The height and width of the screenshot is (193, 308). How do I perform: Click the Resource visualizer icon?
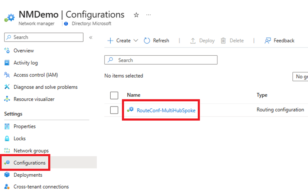click(7, 99)
